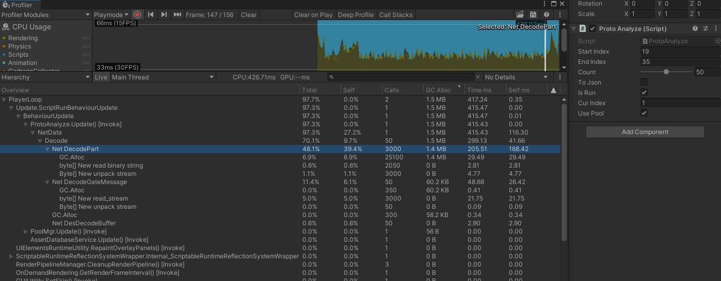Screen dimensions: 721x281
Task: Expand the PoolMgr.Update() tree row
Action: 26,232
